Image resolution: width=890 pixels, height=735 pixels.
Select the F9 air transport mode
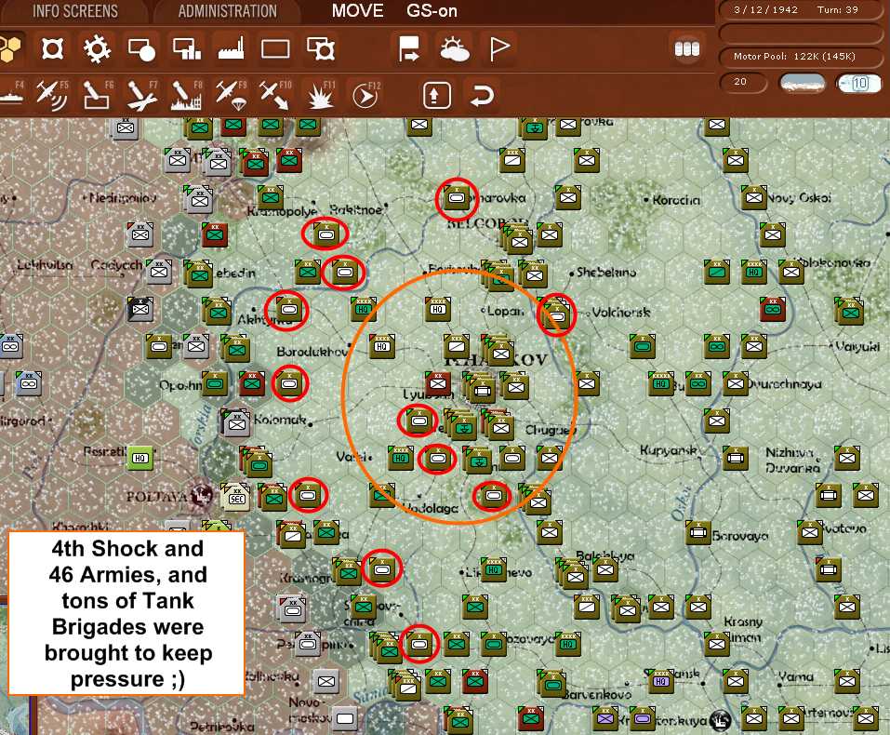pos(231,95)
